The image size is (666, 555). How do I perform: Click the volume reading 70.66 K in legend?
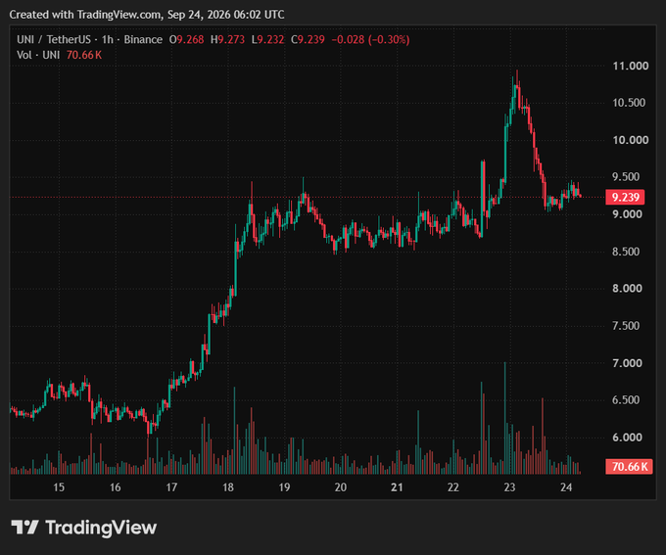84,55
